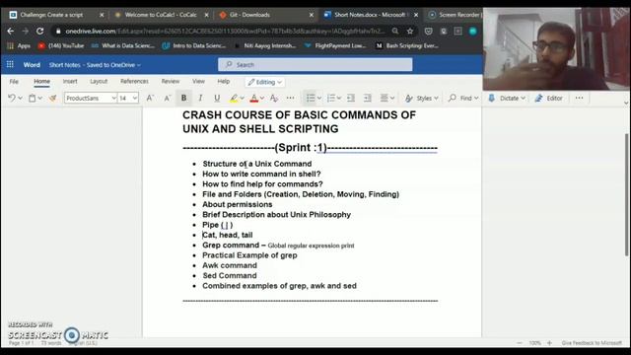The width and height of the screenshot is (631, 355).
Task: Switch to the Layout ribbon tab
Action: (x=99, y=81)
